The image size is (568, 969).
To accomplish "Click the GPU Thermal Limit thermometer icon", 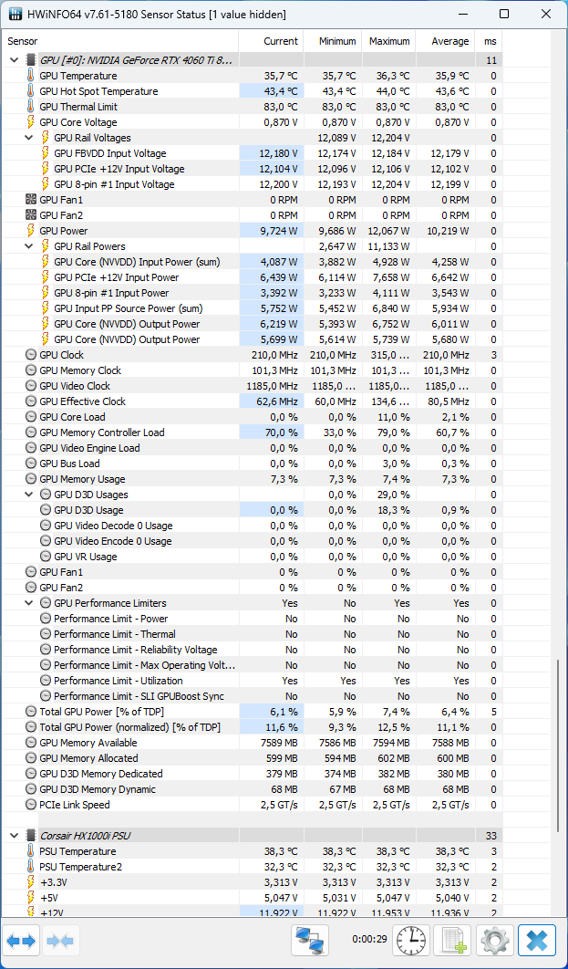I will 31,106.
